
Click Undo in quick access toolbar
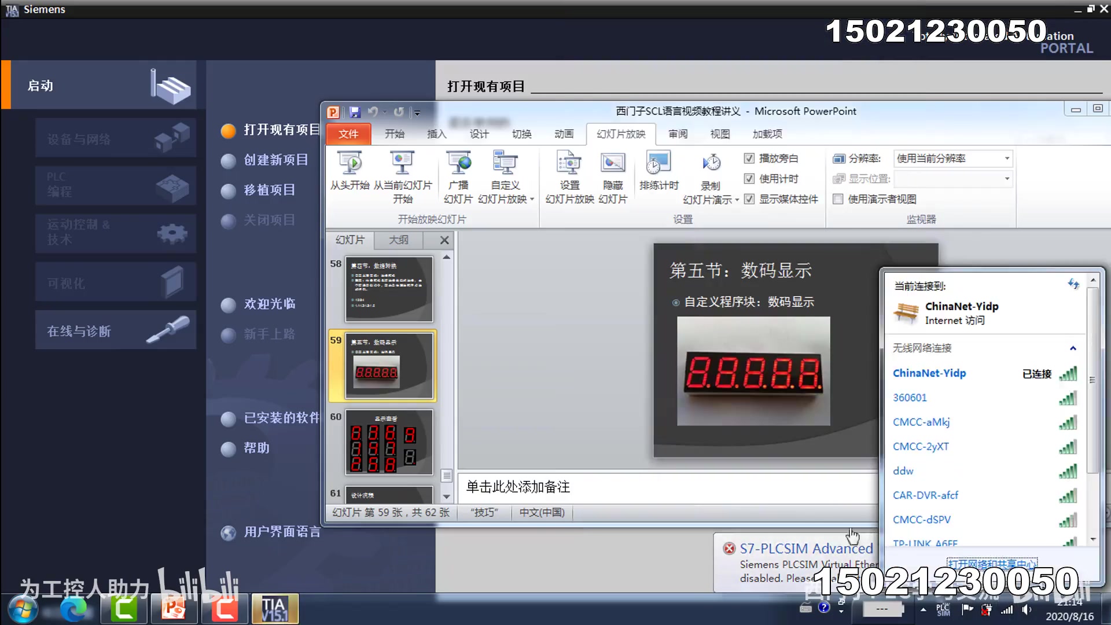pyautogui.click(x=373, y=112)
